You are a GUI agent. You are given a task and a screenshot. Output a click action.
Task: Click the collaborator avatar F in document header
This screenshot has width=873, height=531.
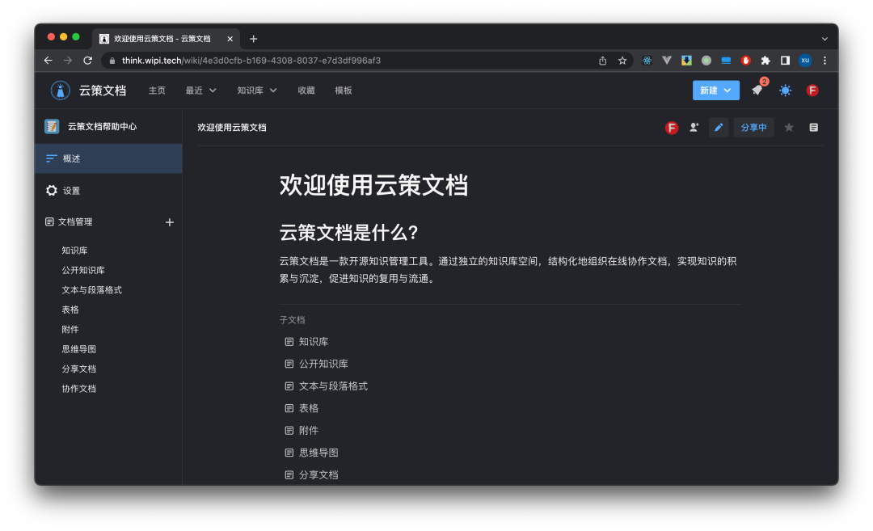tap(672, 128)
